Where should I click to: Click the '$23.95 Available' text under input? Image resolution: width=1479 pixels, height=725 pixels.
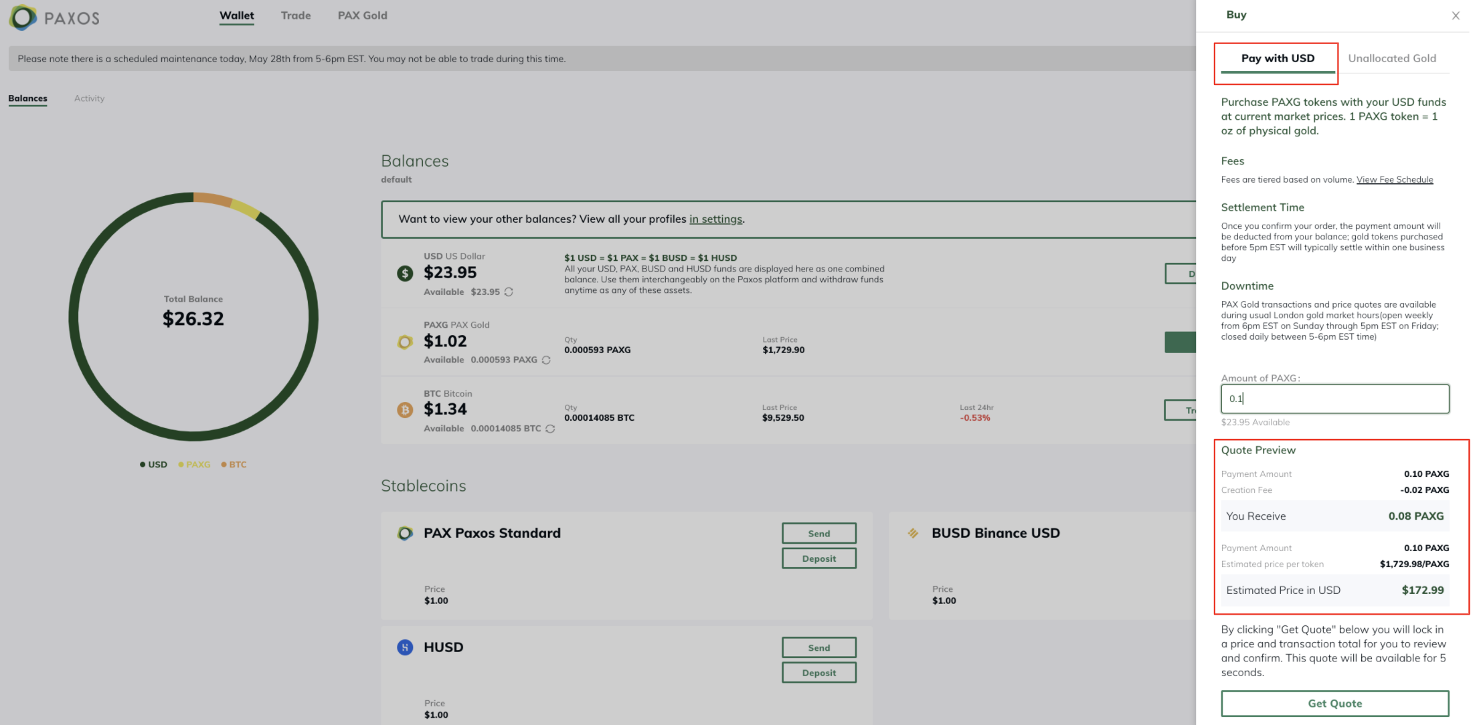coord(1255,423)
